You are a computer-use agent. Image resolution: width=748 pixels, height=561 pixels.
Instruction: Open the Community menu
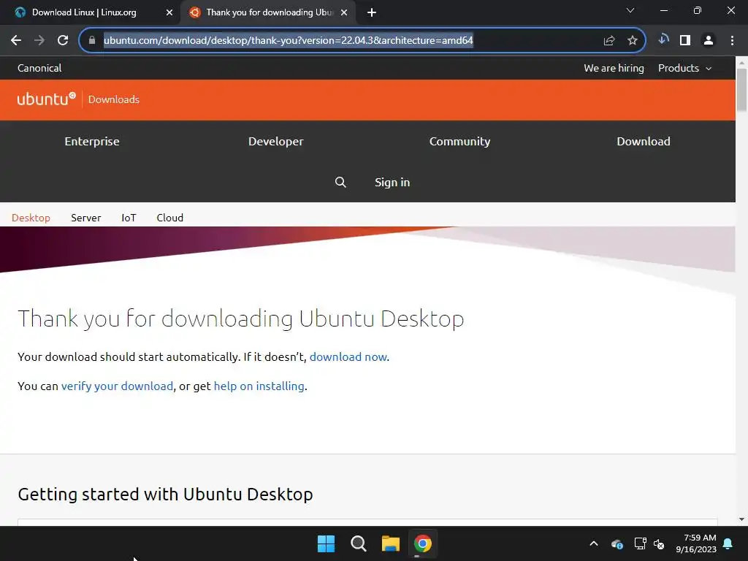point(460,142)
